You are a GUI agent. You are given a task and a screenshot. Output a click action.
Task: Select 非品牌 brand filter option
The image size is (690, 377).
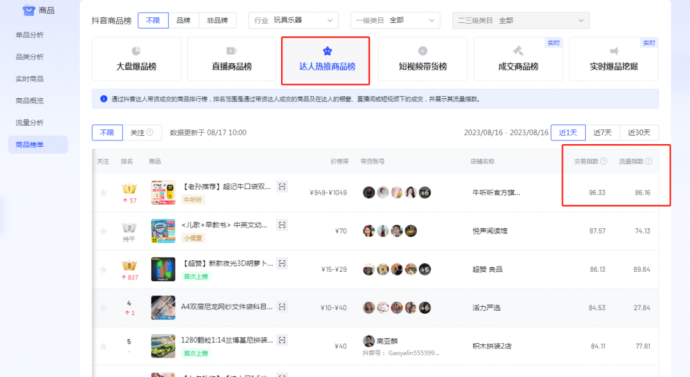pyautogui.click(x=217, y=20)
